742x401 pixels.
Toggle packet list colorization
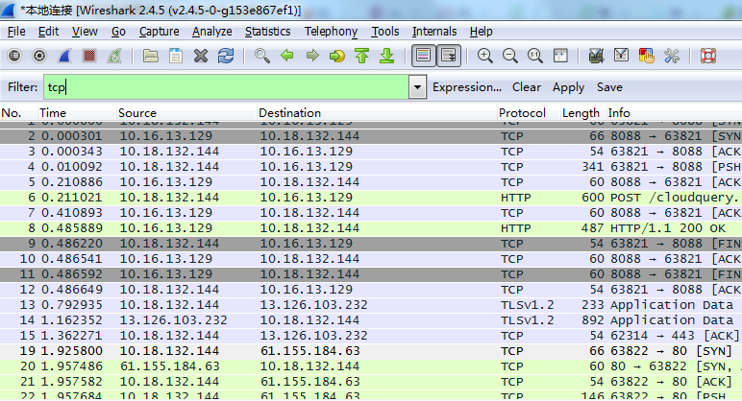tap(424, 56)
